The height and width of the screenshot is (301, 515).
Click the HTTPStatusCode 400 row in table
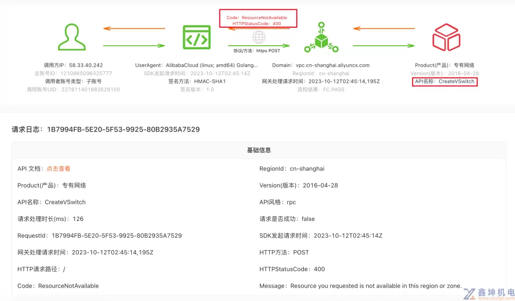click(x=292, y=269)
